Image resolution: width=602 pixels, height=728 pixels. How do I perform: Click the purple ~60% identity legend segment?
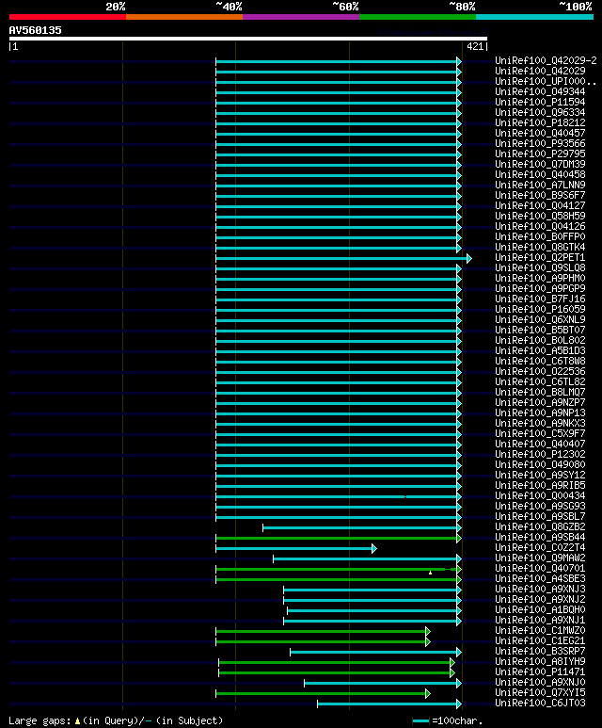(x=301, y=17)
